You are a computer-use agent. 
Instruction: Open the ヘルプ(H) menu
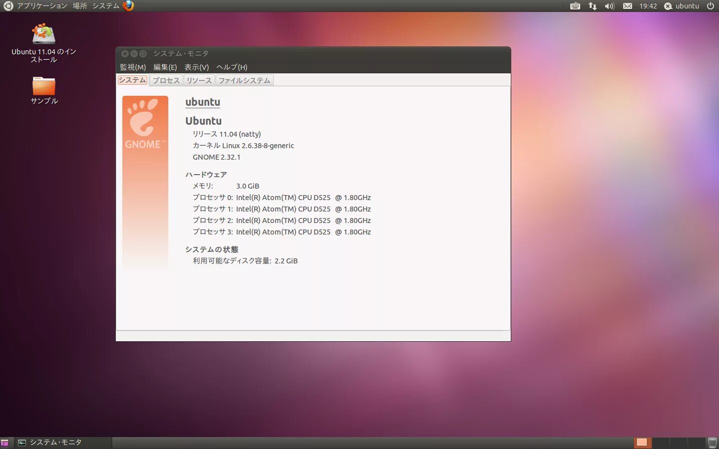pyautogui.click(x=232, y=67)
